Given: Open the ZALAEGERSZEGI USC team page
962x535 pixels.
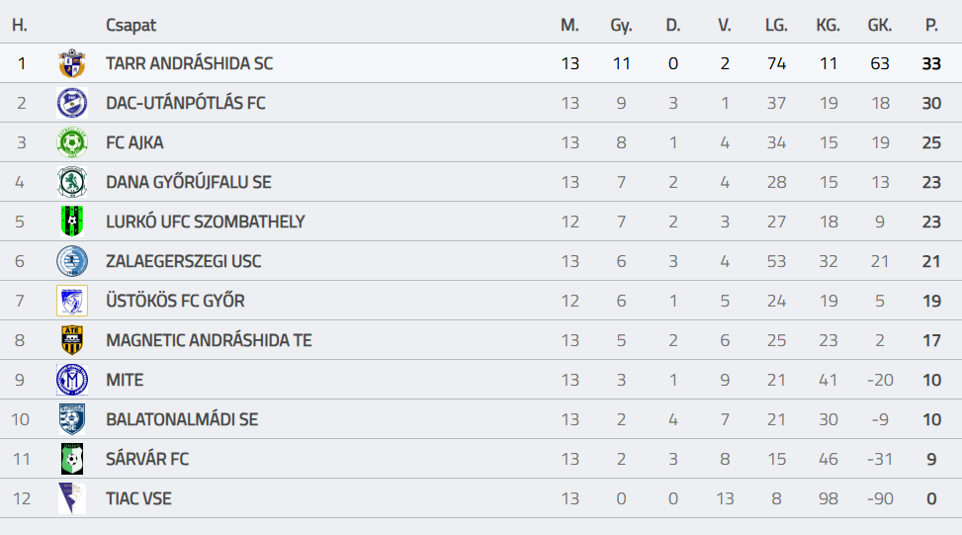Looking at the screenshot, I should click(x=185, y=261).
